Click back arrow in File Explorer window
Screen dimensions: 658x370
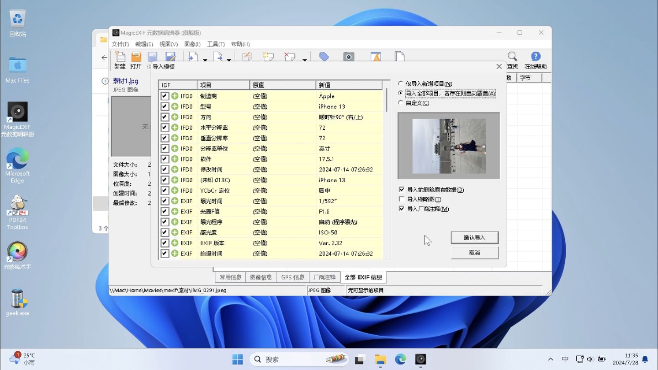tap(104, 58)
